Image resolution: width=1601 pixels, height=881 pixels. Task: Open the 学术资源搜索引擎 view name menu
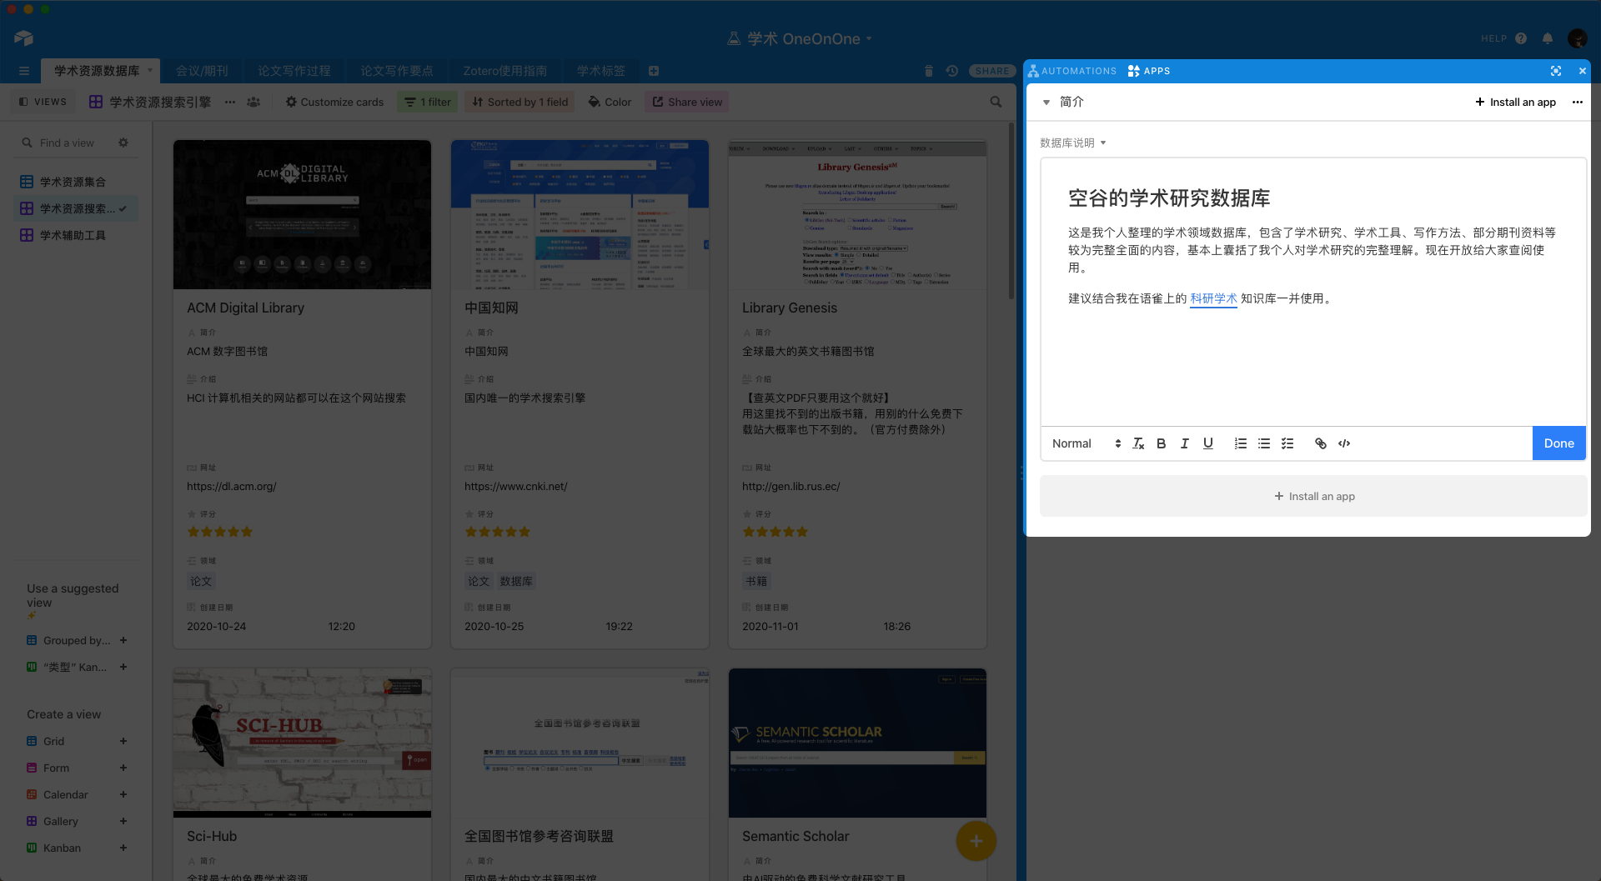[x=150, y=102]
